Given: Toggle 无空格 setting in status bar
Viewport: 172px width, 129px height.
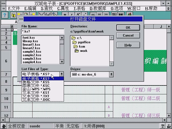Looking at the screenshot, I should [x=73, y=126].
